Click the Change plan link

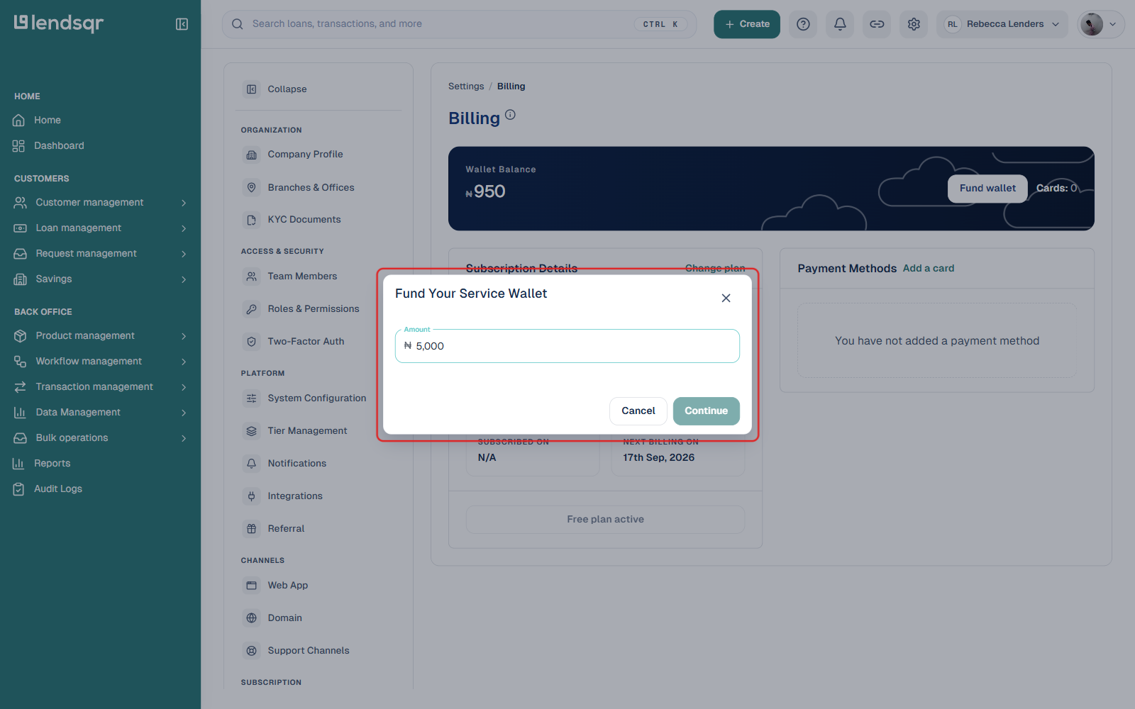coord(715,268)
